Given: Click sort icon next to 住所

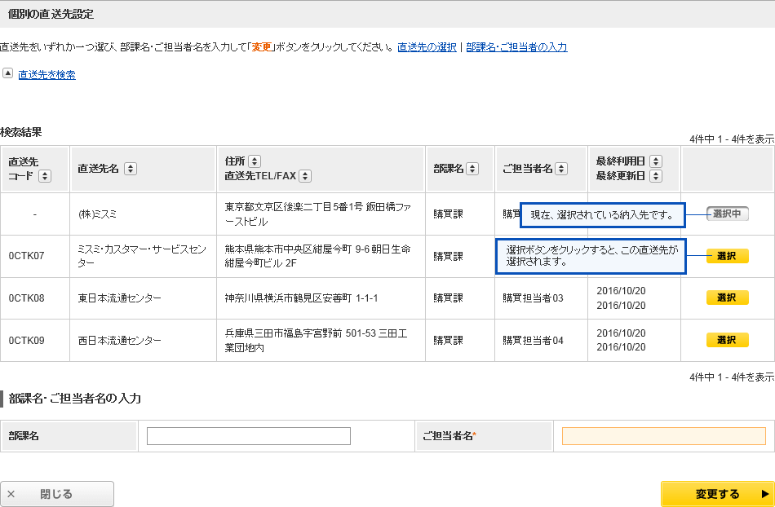Looking at the screenshot, I should pos(254,161).
